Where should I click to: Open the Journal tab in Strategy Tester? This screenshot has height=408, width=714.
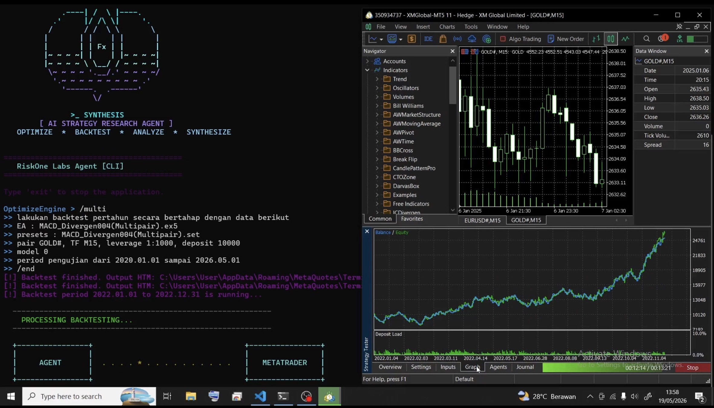point(525,367)
